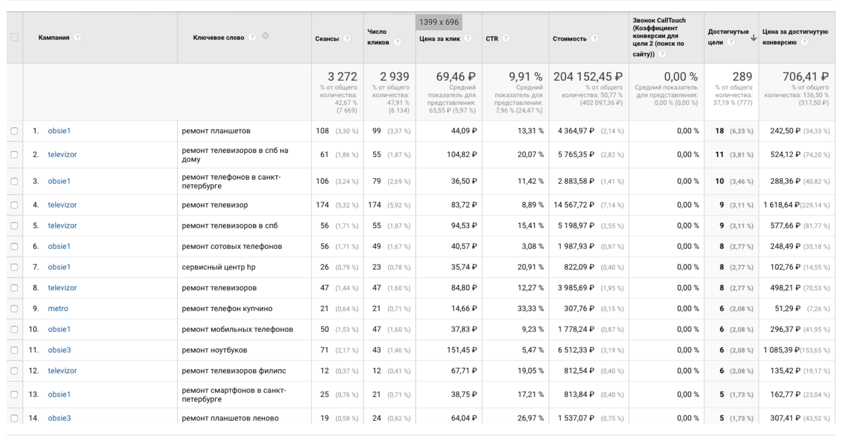The image size is (845, 443).
Task: Open help icon next to Кампания header
Action: point(77,37)
